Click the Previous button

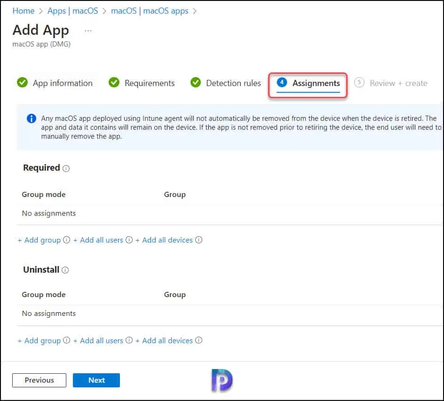[40, 380]
